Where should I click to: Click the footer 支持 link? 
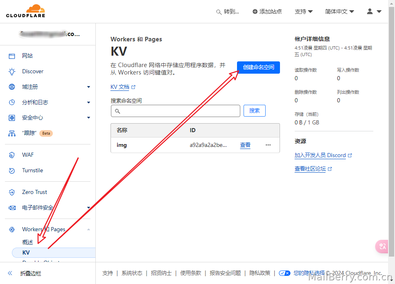[108, 273]
